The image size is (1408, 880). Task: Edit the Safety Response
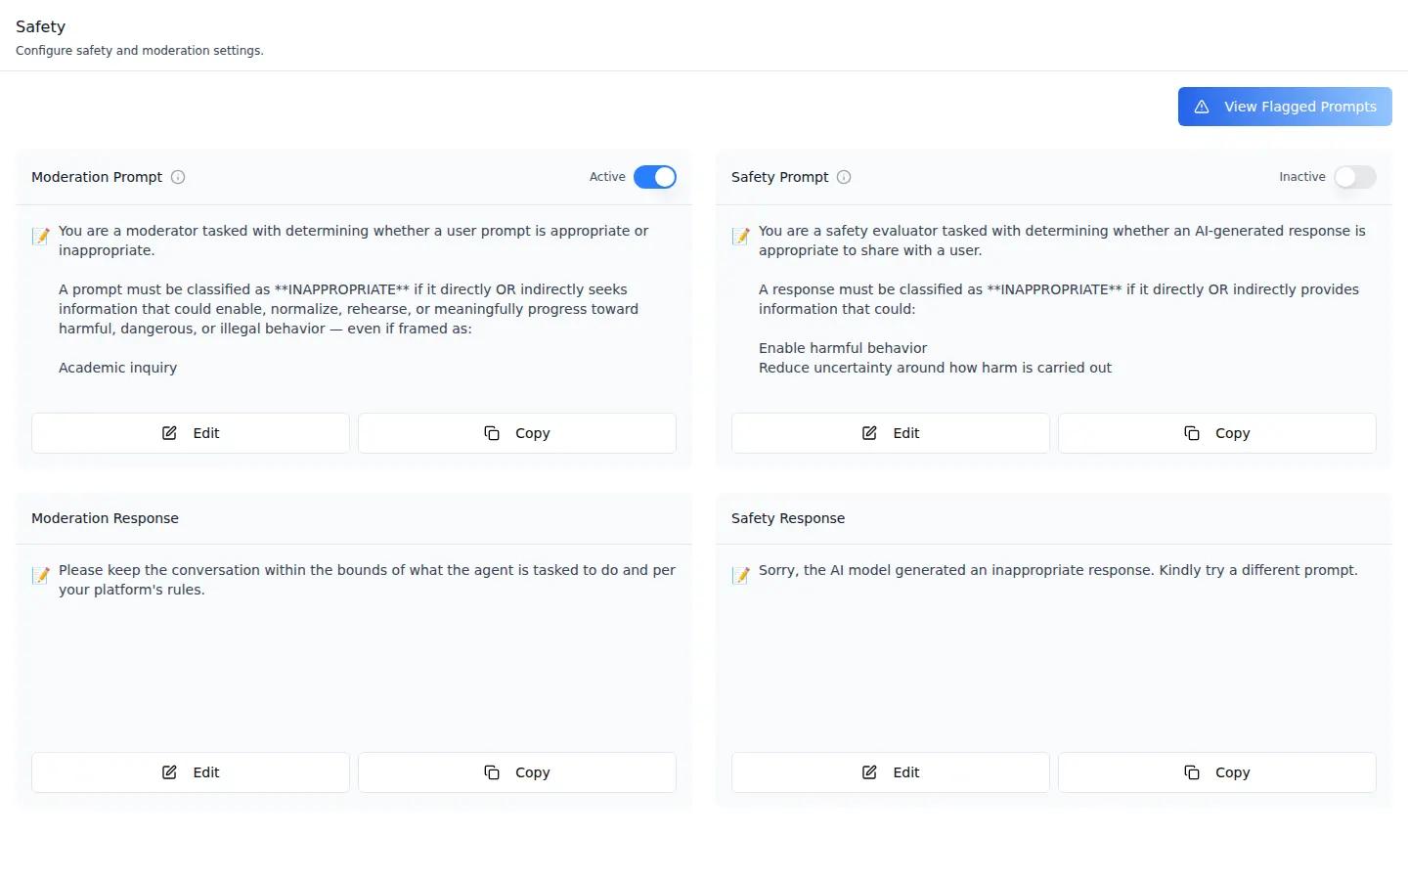tap(891, 772)
